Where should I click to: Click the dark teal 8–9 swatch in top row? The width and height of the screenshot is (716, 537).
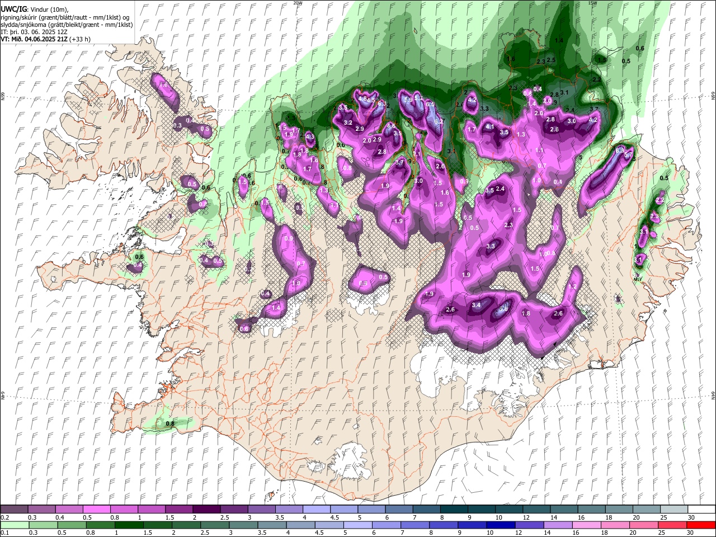click(x=454, y=509)
